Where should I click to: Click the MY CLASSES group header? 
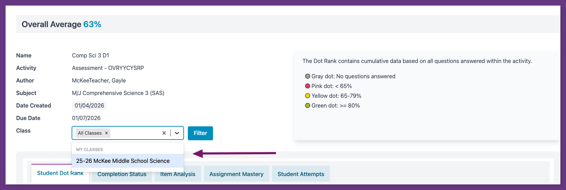coord(89,150)
